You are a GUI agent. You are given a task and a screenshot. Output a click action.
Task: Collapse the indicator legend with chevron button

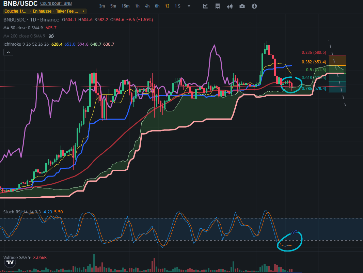tap(8, 52)
